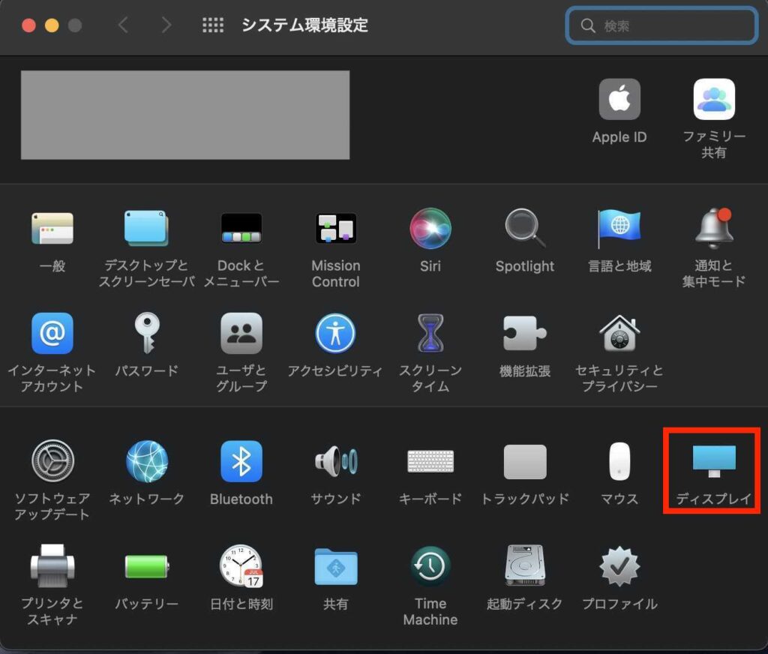This screenshot has height=654, width=768.
Task: Open アクセシビリティ settings
Action: (335, 333)
